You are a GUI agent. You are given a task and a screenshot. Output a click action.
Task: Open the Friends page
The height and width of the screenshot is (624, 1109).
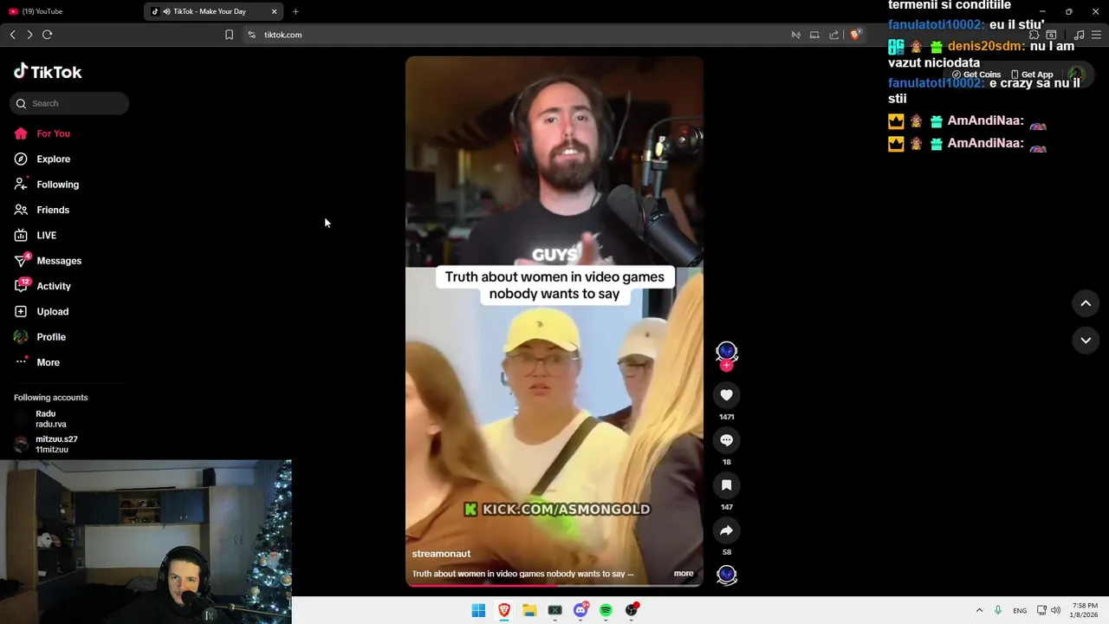(52, 210)
